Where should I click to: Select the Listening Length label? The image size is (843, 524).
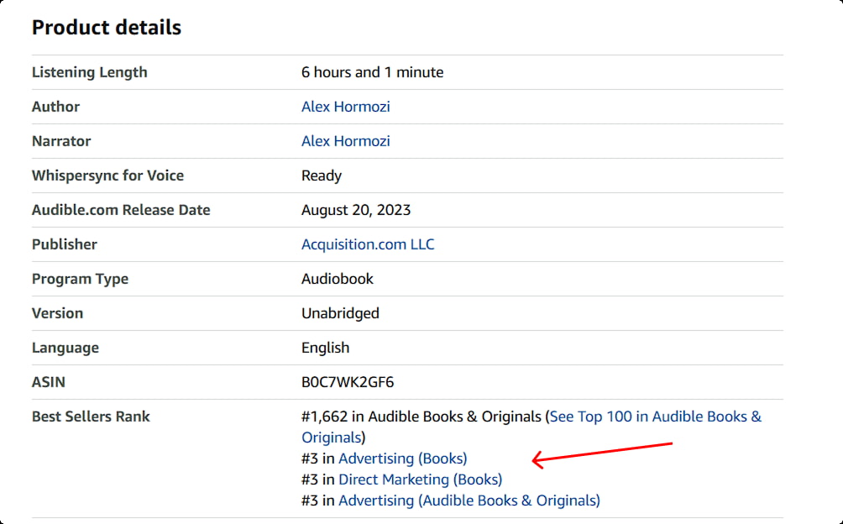[x=89, y=72]
